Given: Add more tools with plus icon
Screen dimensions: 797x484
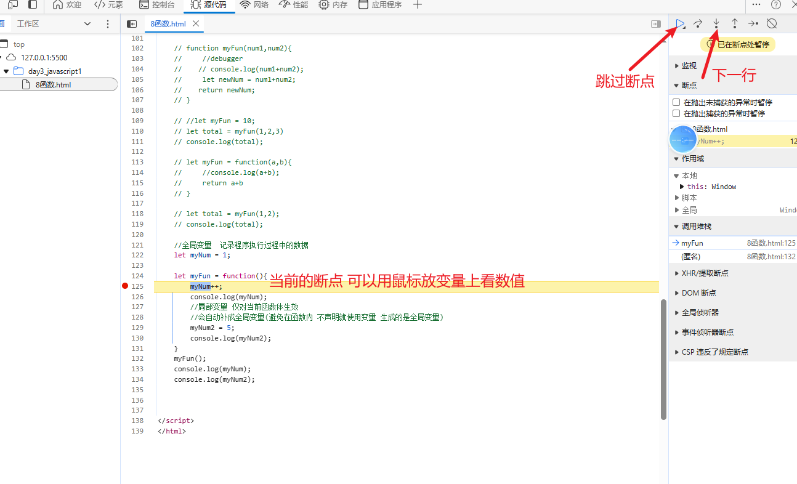Looking at the screenshot, I should [418, 5].
